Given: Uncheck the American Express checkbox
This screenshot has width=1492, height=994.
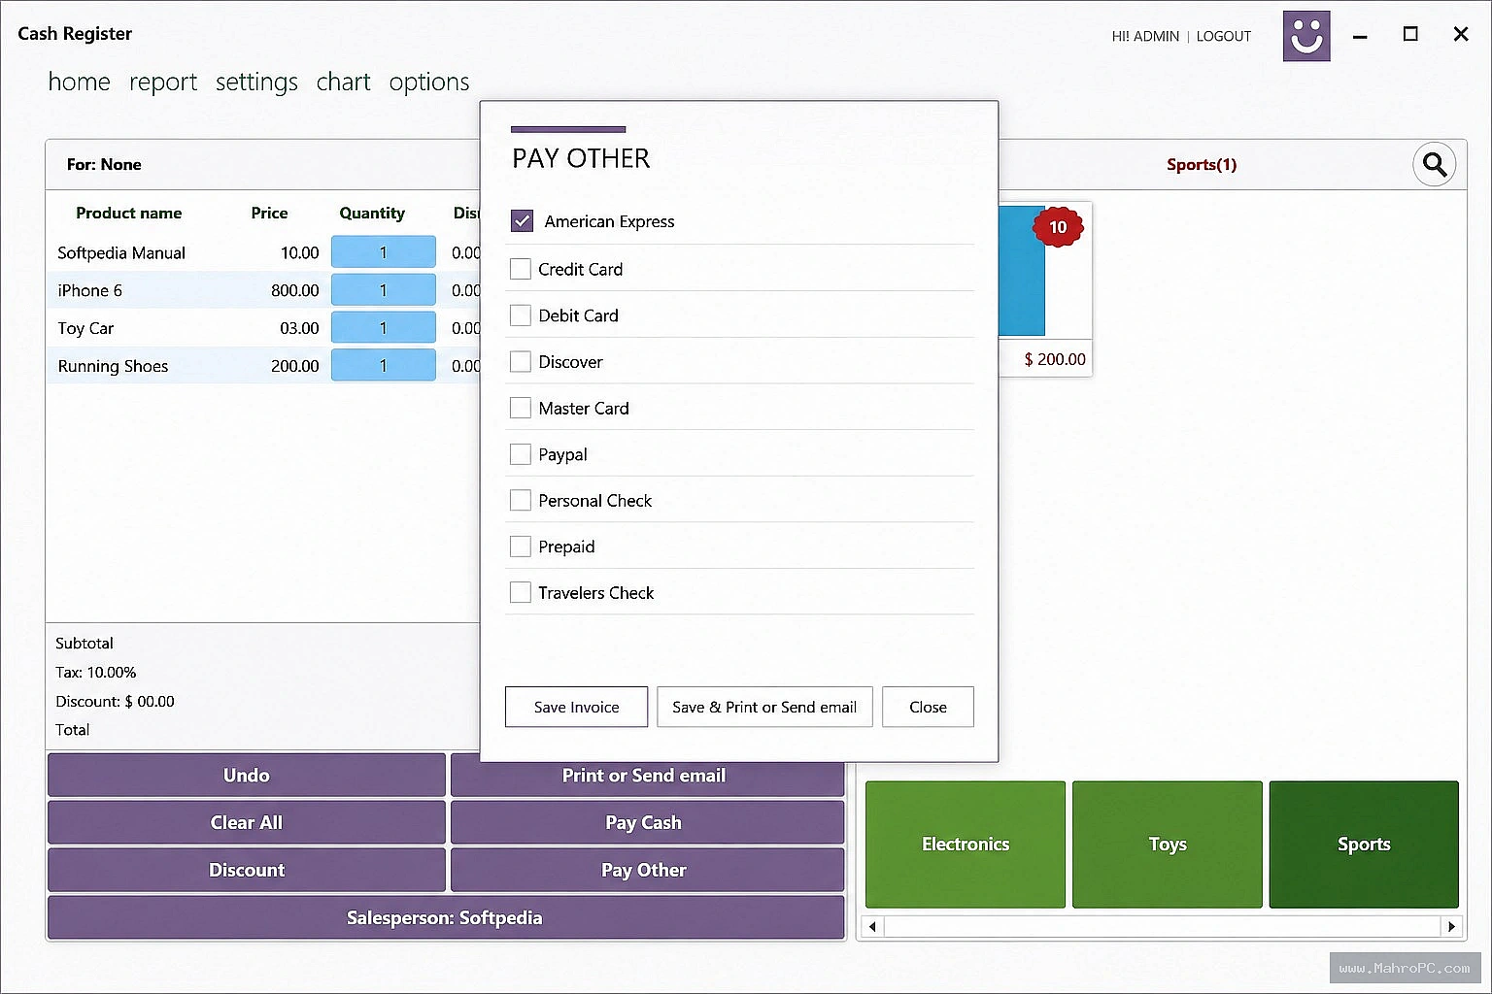Looking at the screenshot, I should [x=522, y=220].
